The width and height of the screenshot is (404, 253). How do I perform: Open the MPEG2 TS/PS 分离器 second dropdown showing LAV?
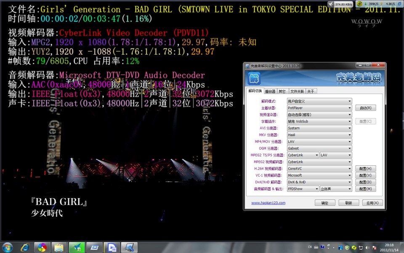(x=336, y=155)
